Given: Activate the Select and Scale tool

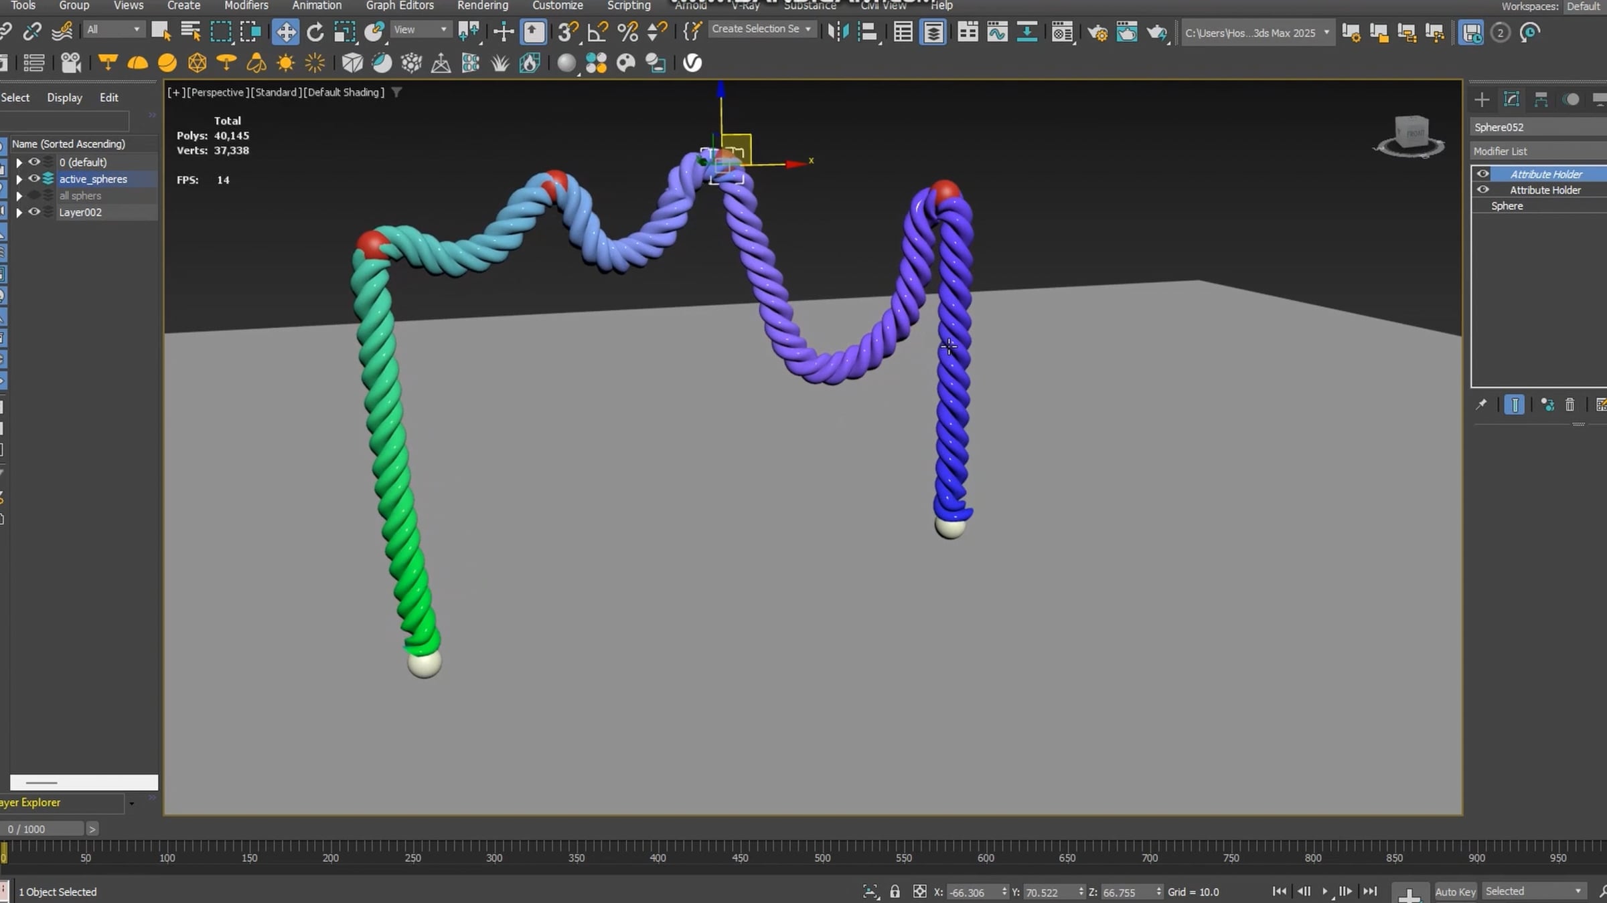Looking at the screenshot, I should 345,31.
